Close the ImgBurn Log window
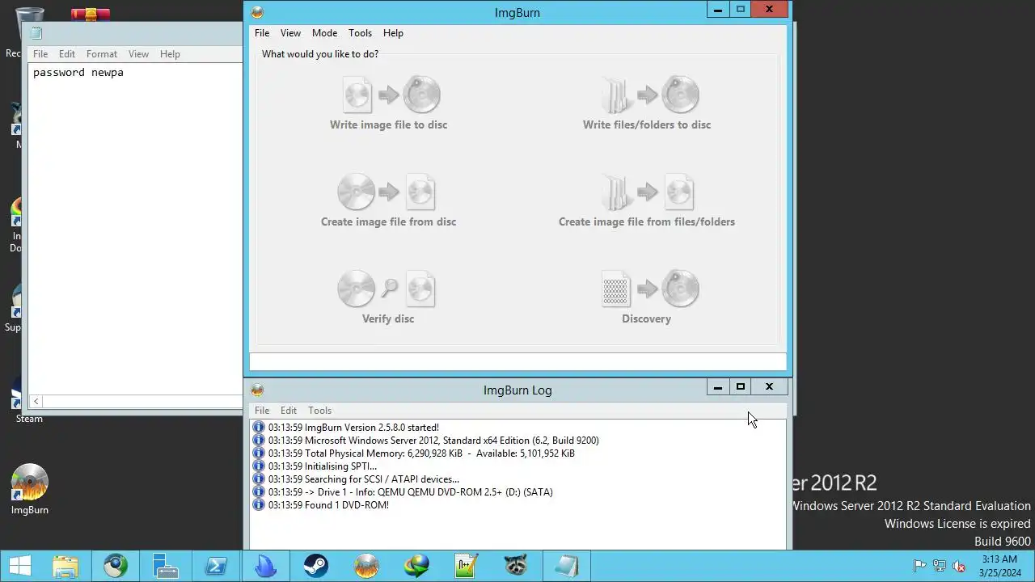The image size is (1035, 582). pyautogui.click(x=769, y=387)
